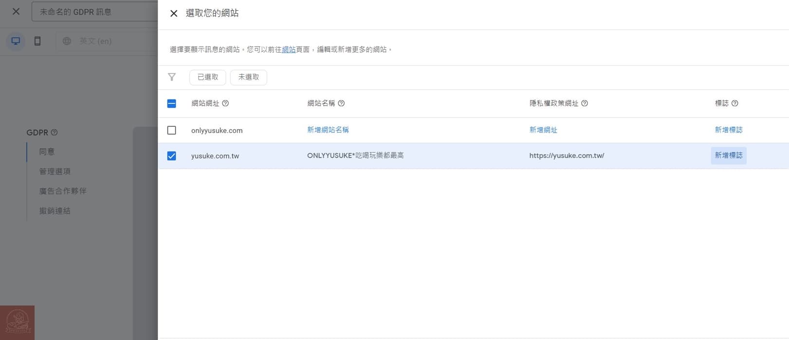Click 新增標誌 for yusuke.com.tw row

click(x=729, y=155)
